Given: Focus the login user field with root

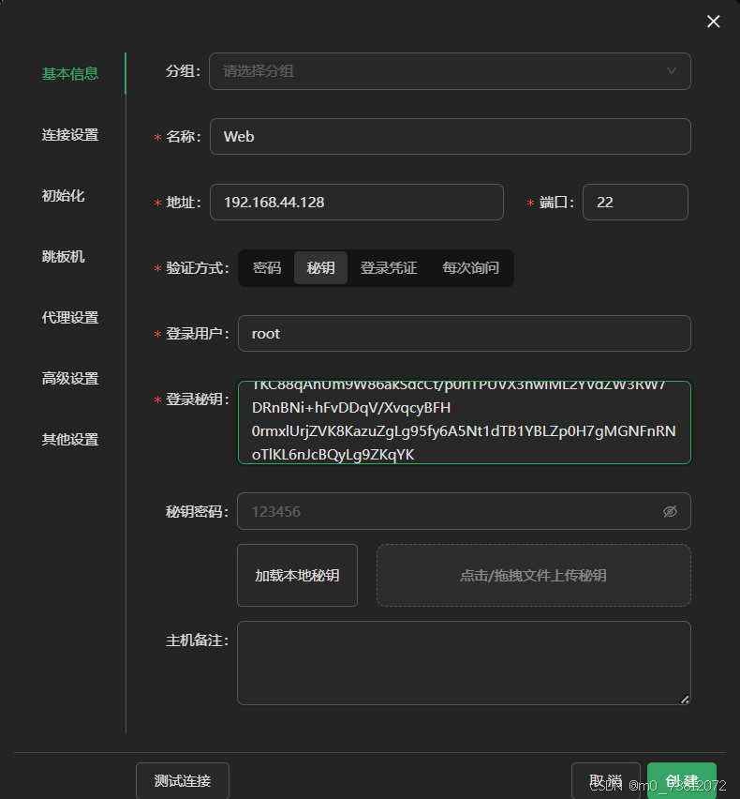Looking at the screenshot, I should (465, 334).
